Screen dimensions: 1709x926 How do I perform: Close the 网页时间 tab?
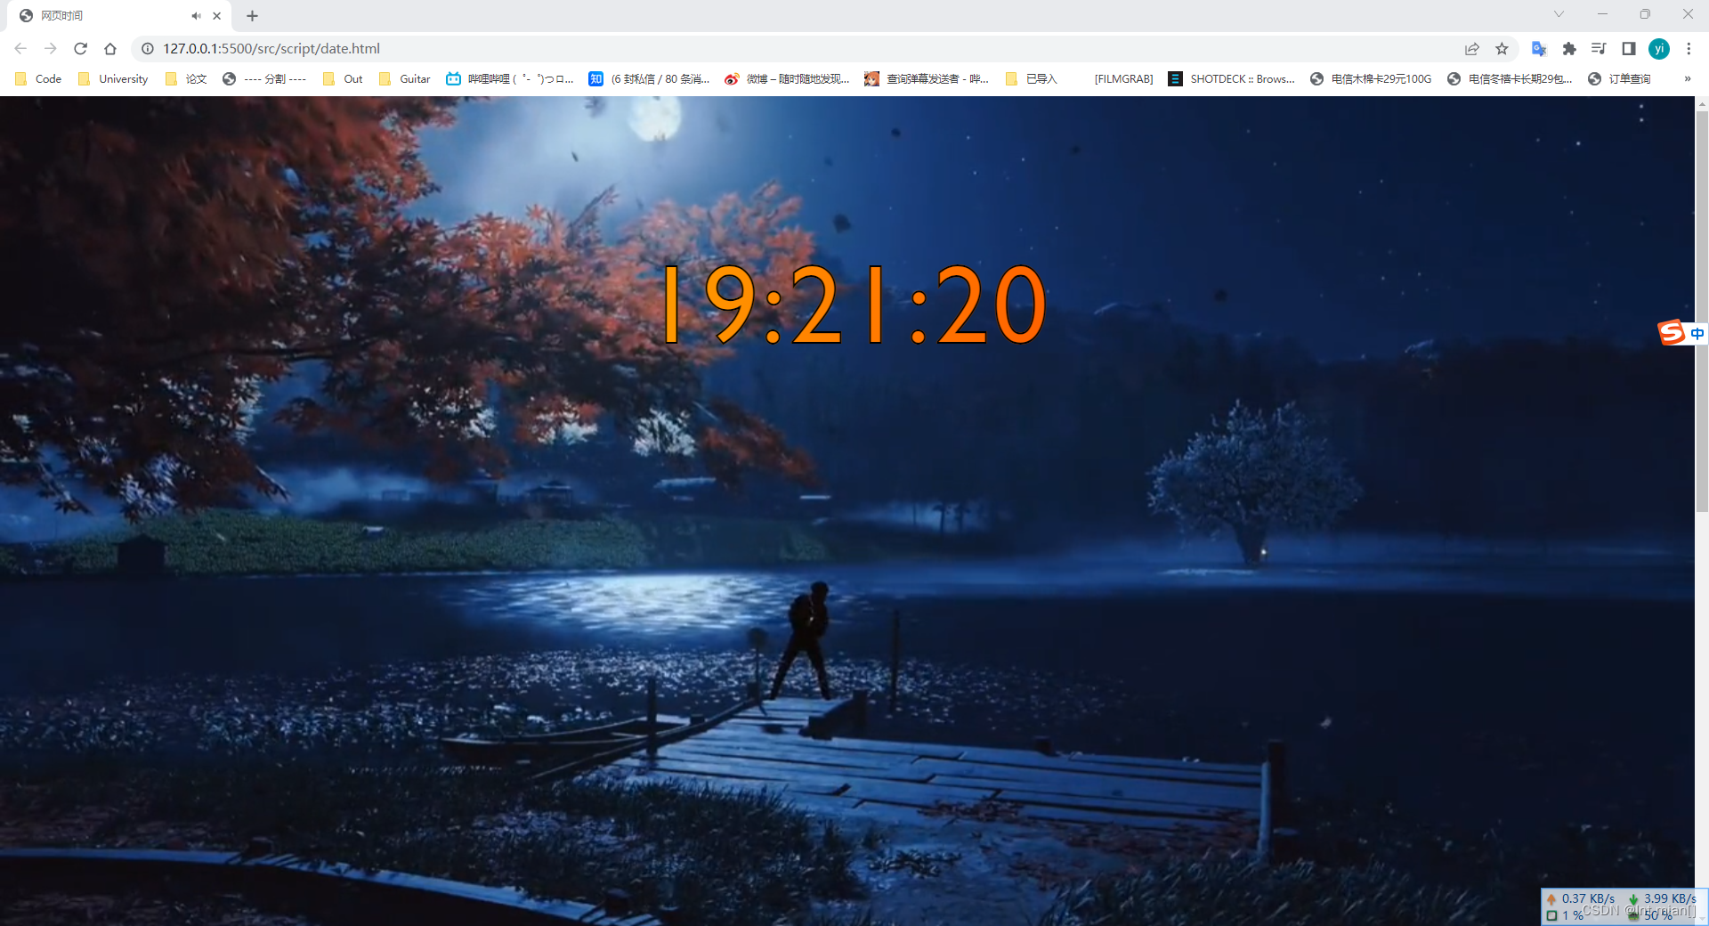217,16
